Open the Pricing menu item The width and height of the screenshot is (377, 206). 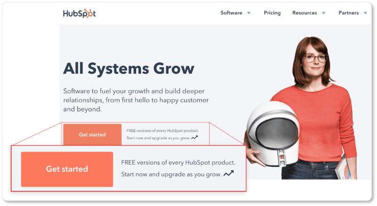(272, 13)
